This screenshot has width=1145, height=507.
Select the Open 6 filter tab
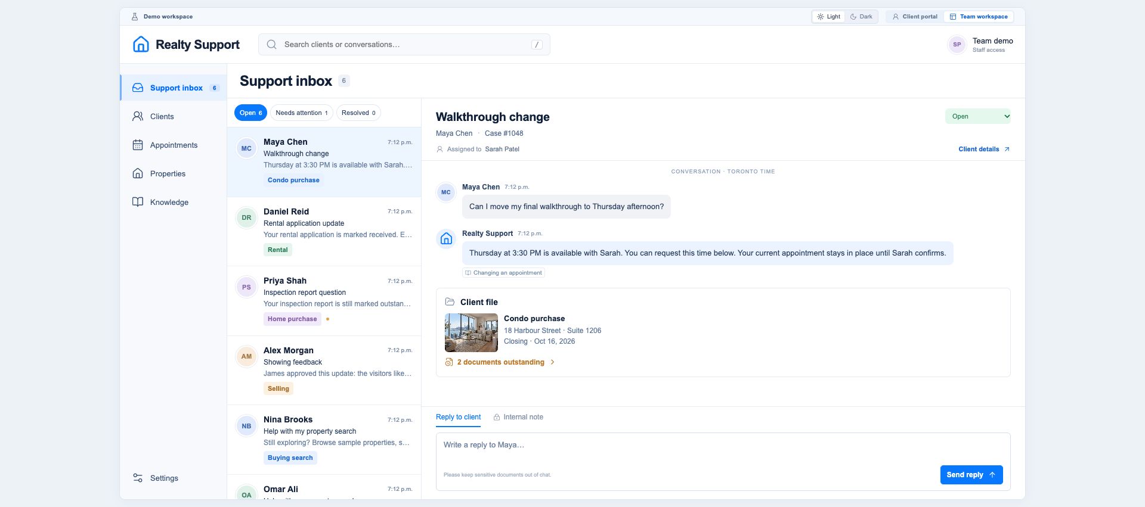coord(250,113)
